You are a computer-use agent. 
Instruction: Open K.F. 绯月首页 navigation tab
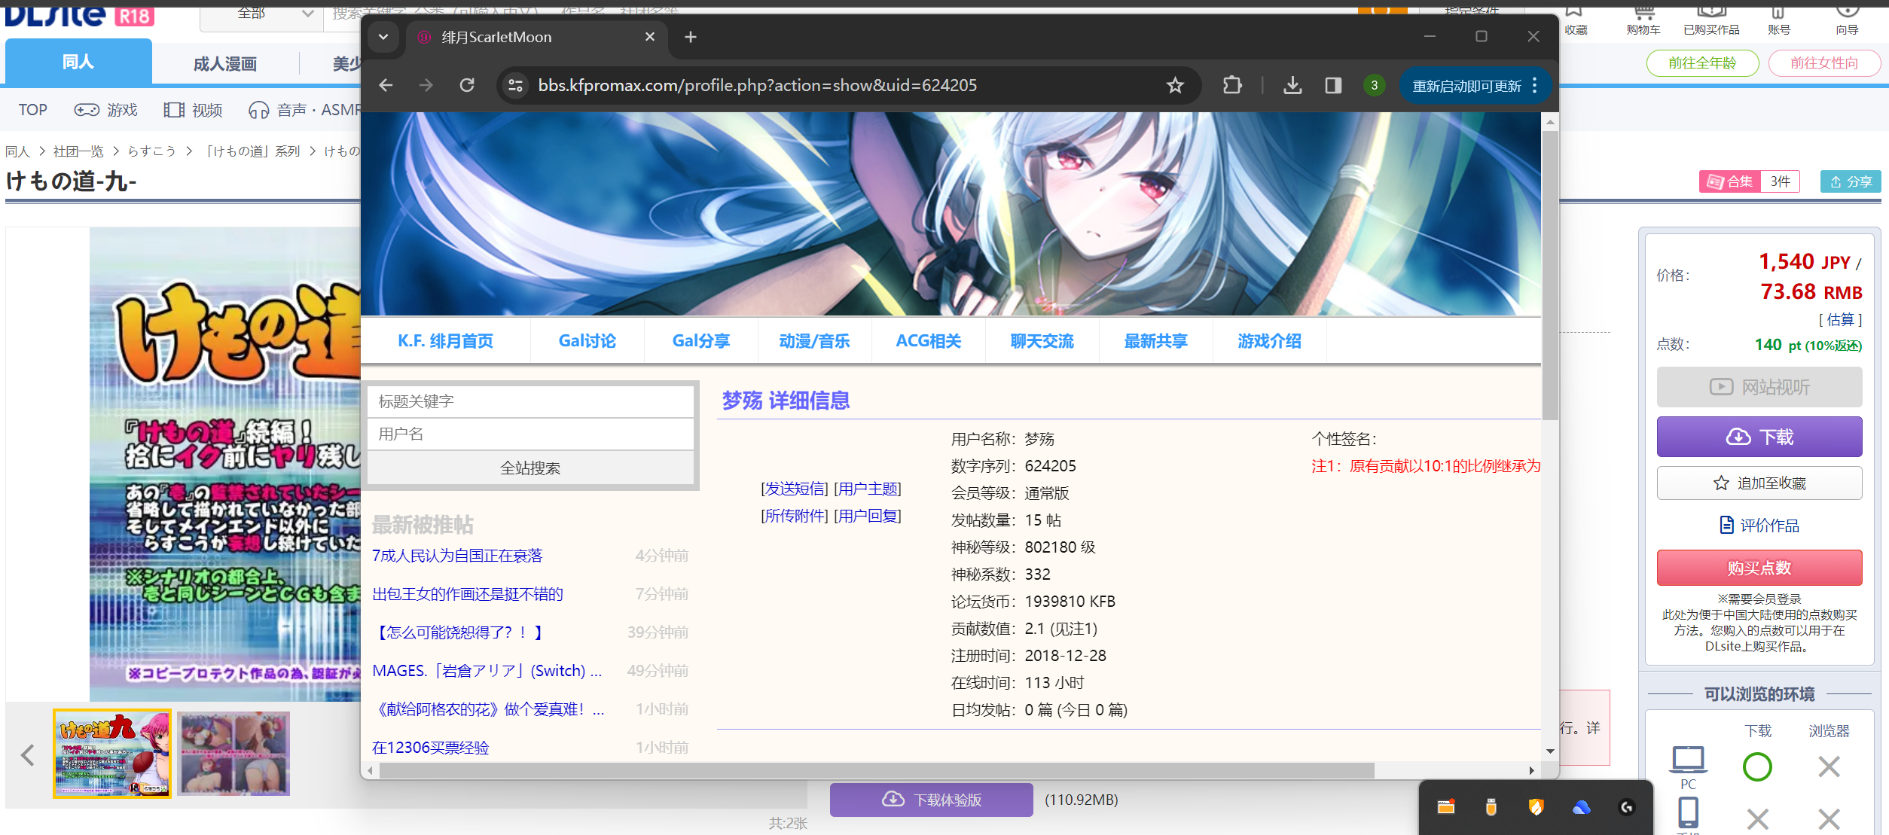445,341
